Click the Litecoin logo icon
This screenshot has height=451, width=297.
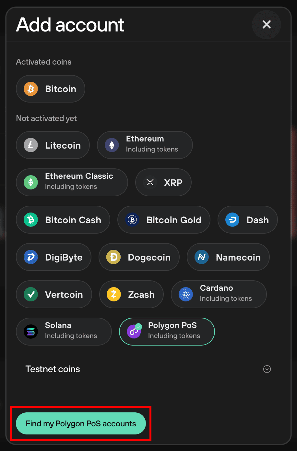click(x=31, y=145)
